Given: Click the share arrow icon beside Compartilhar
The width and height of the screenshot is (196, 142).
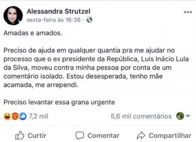Looking at the screenshot, I should click(141, 135).
